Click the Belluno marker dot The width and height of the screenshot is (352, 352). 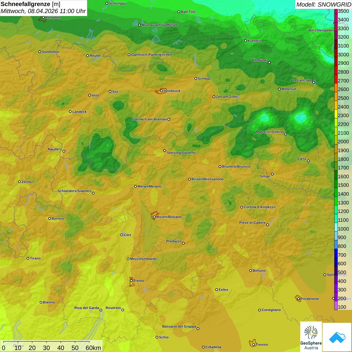pyautogui.click(x=251, y=271)
